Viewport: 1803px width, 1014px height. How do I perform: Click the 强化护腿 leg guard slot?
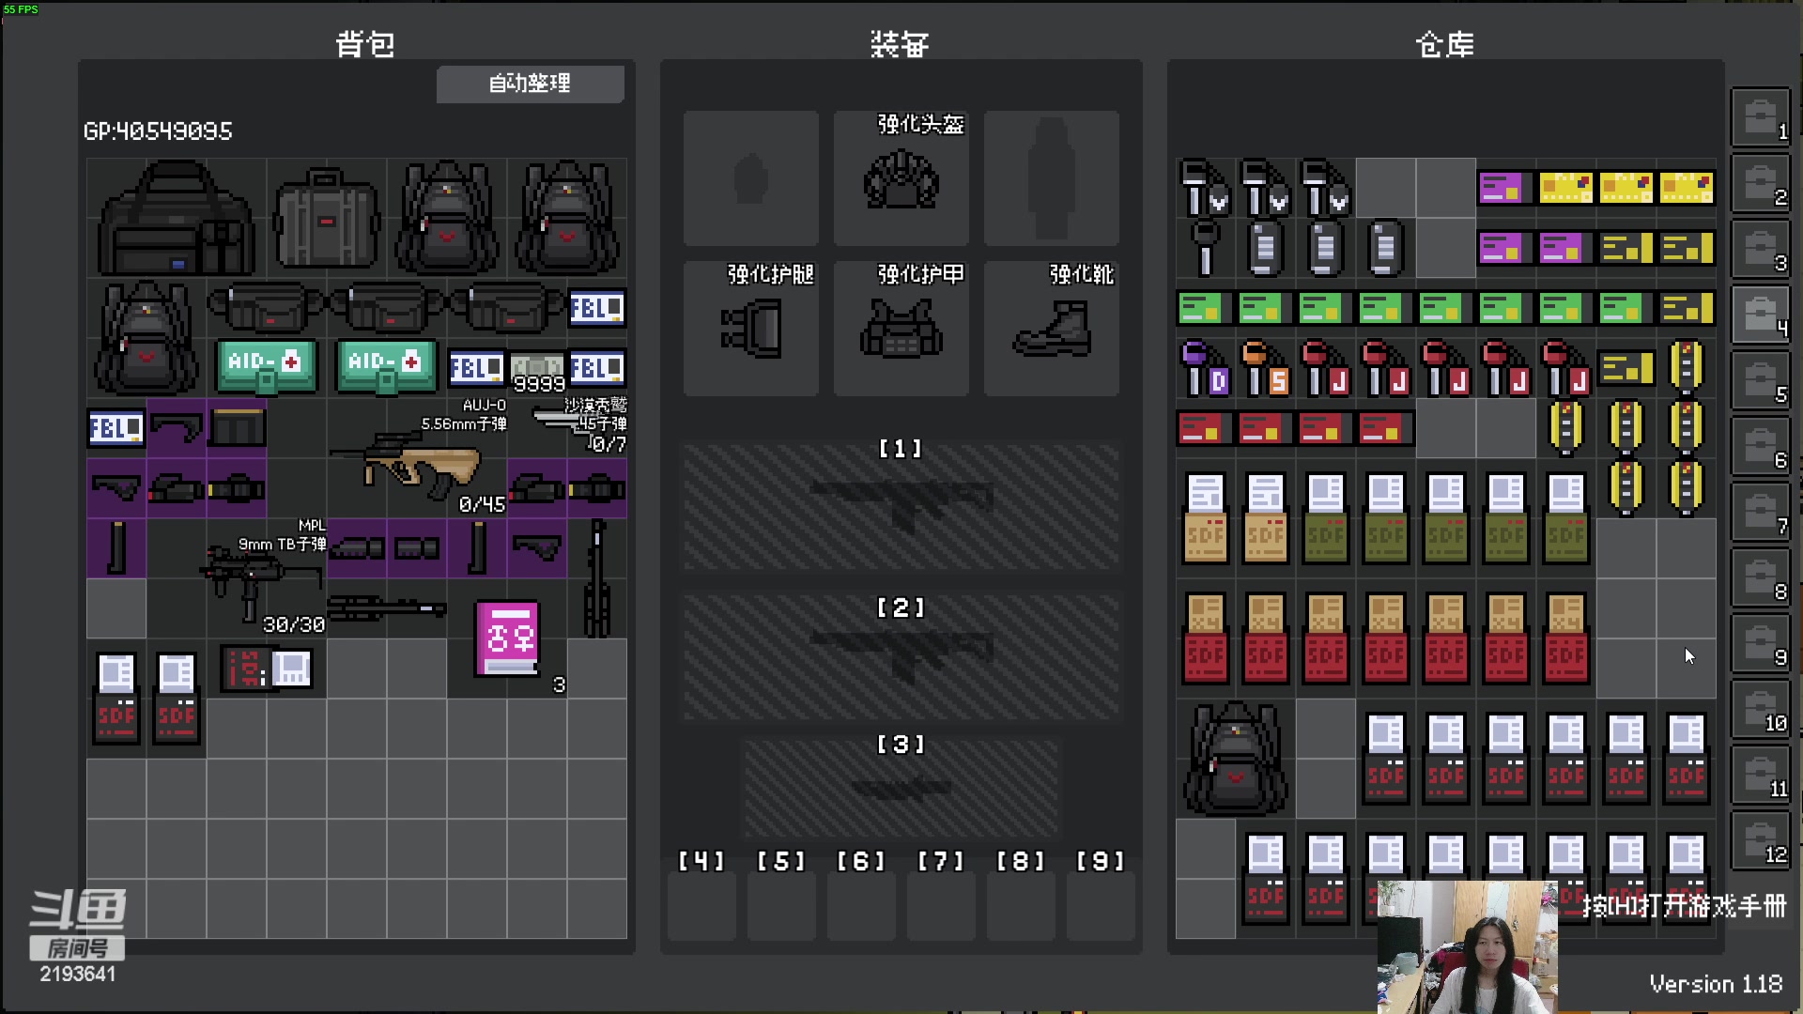tap(751, 329)
